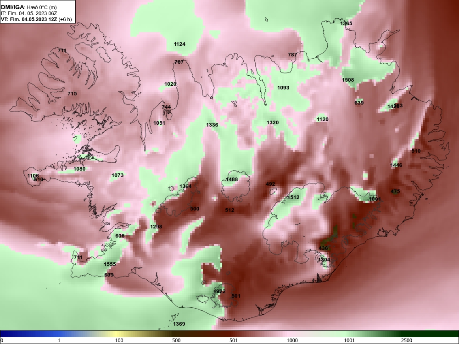Click the title text 'DMI/IGA: Hæð 0°C (m)'
This screenshot has height=344, width=459.
point(28,7)
